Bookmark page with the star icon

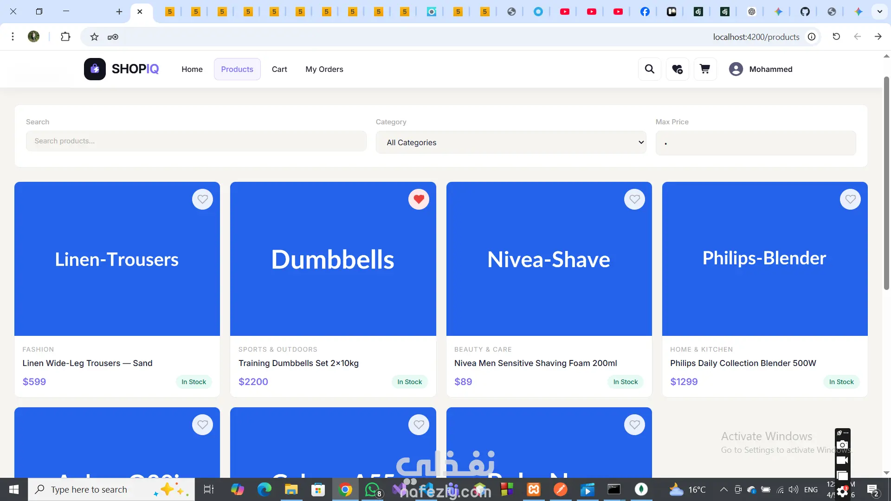click(94, 37)
